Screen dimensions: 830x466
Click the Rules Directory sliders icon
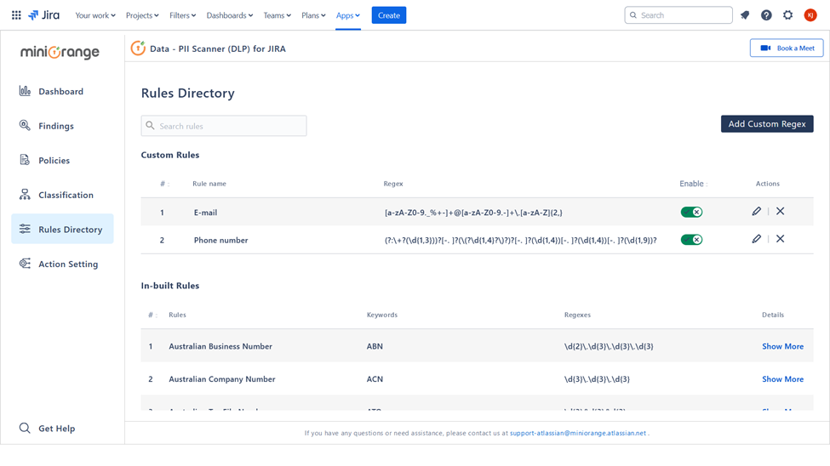(x=25, y=229)
